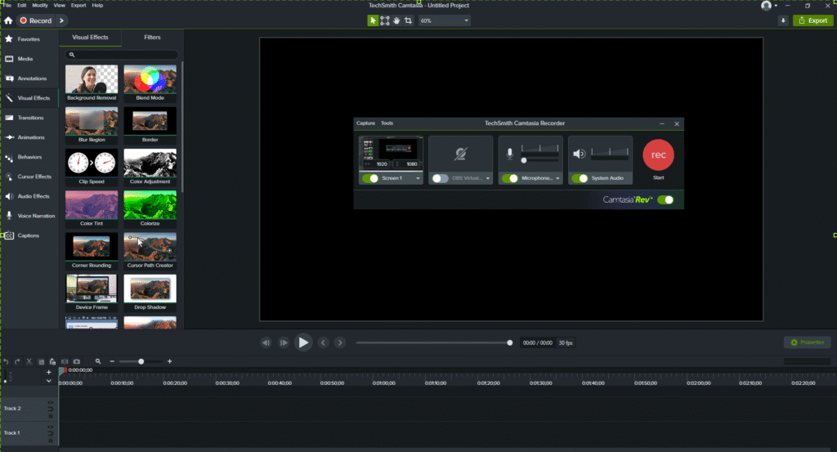
Task: Click the visual effects search field
Action: pyautogui.click(x=122, y=55)
